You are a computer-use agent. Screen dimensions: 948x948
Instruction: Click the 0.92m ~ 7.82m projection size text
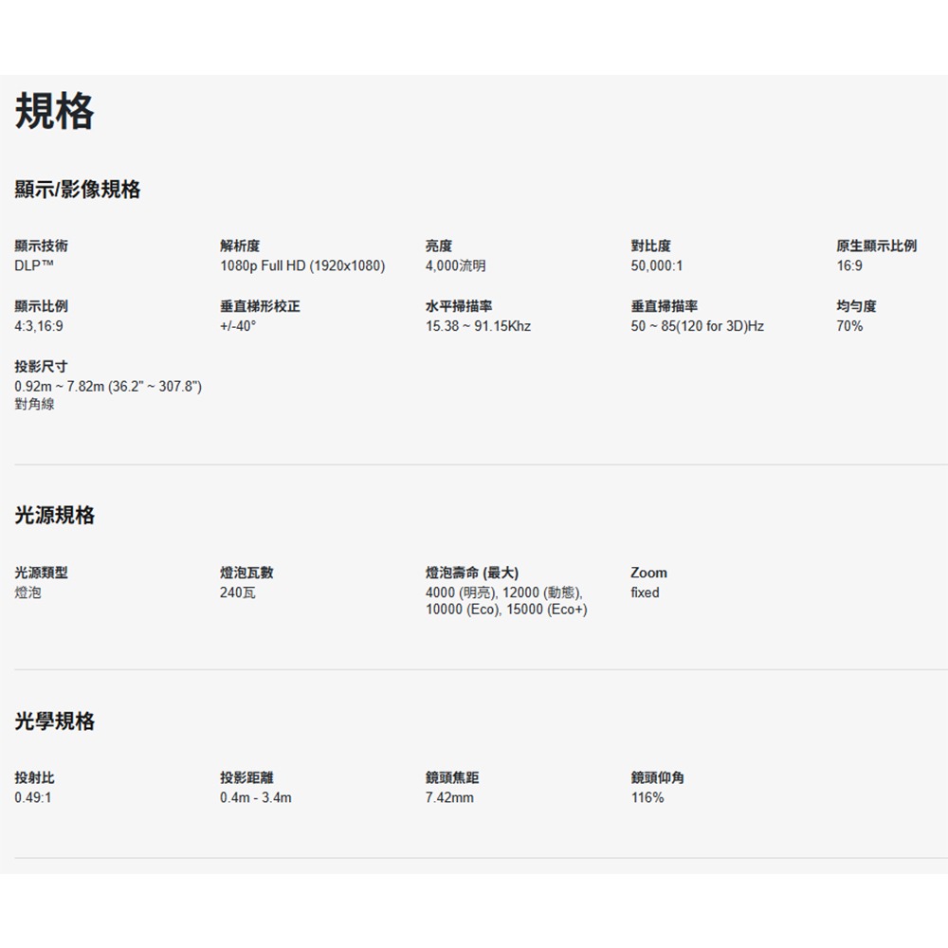point(109,386)
